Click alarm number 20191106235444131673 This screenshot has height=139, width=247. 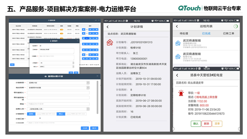(210, 114)
